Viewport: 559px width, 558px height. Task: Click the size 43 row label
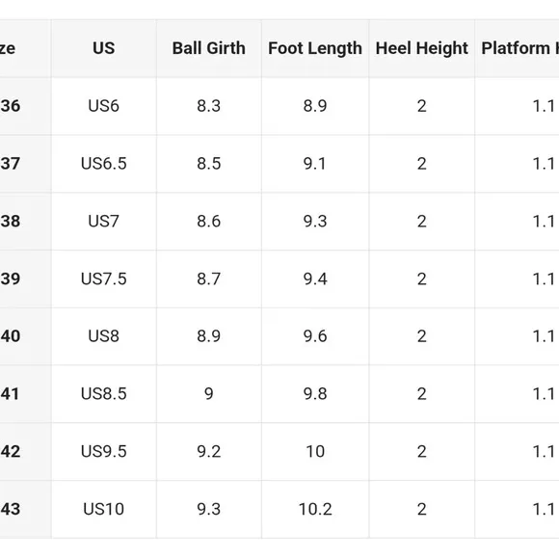pyautogui.click(x=10, y=509)
